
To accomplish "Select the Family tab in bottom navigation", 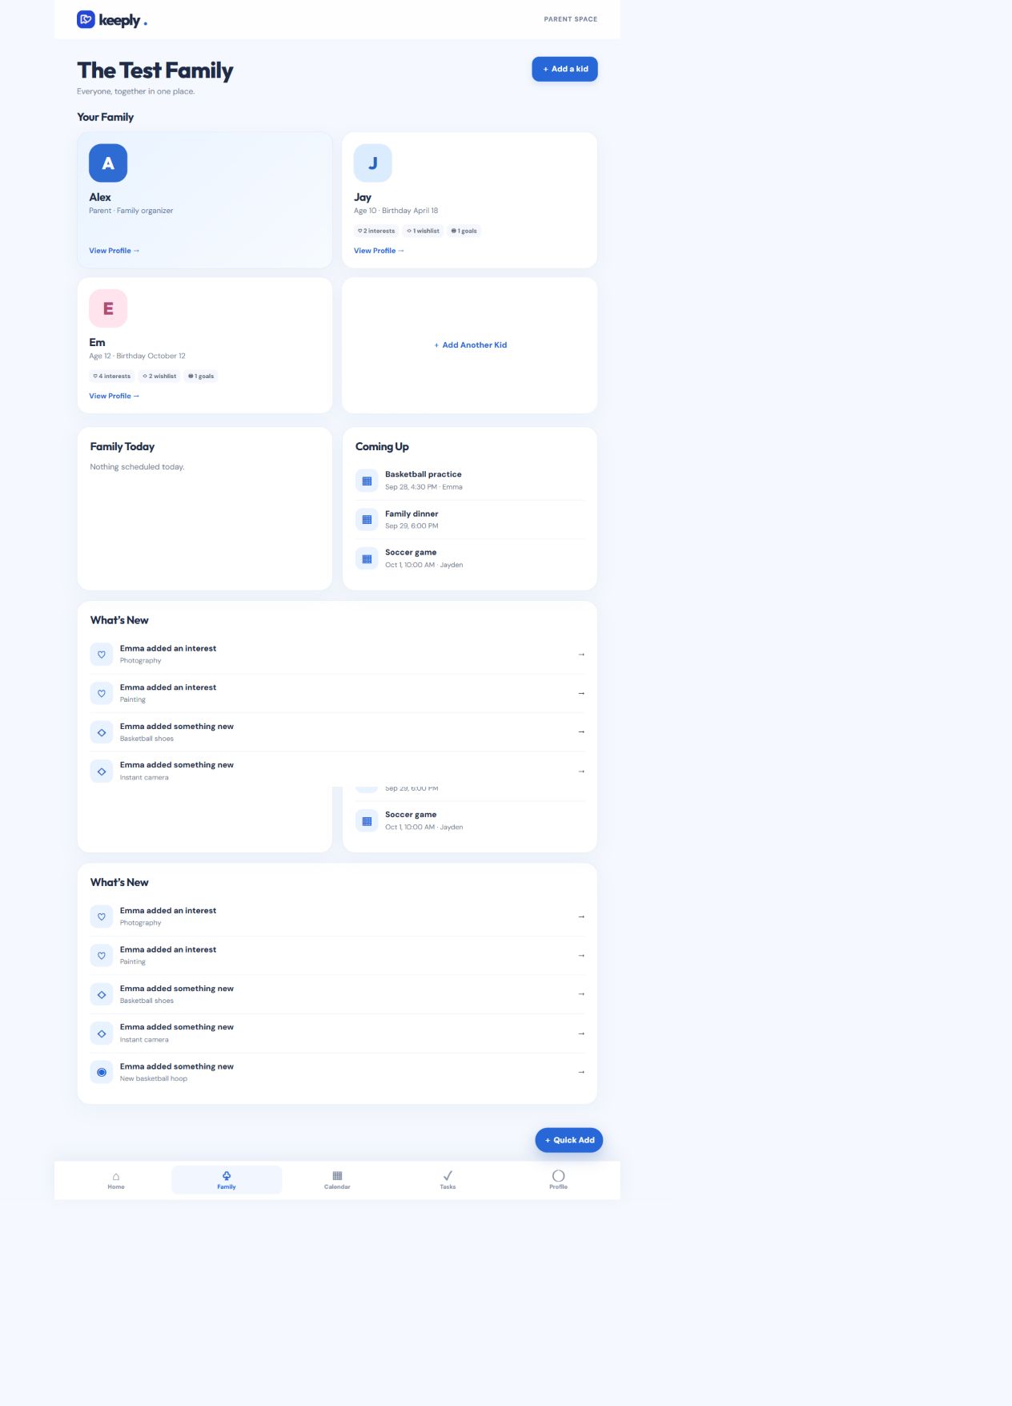I will 227,1180.
